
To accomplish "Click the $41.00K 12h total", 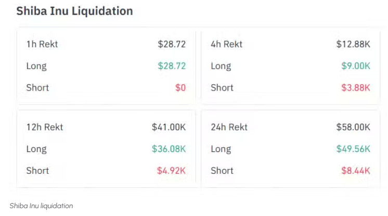I will (x=169, y=127).
